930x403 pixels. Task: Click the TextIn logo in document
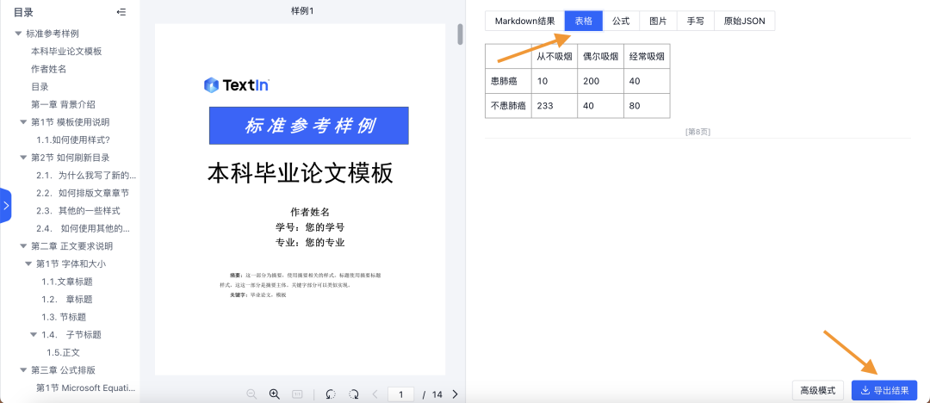pyautogui.click(x=236, y=85)
